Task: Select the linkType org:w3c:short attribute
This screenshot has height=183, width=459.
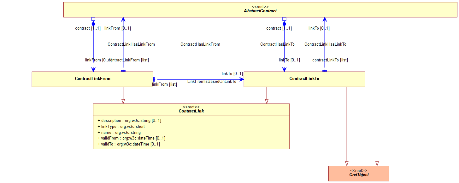Action: tap(121, 127)
